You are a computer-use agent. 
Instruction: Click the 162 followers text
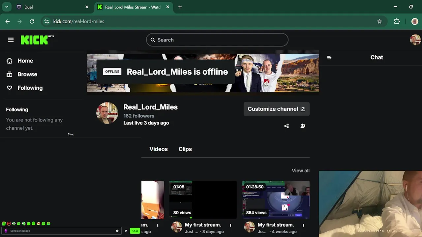pyautogui.click(x=139, y=116)
